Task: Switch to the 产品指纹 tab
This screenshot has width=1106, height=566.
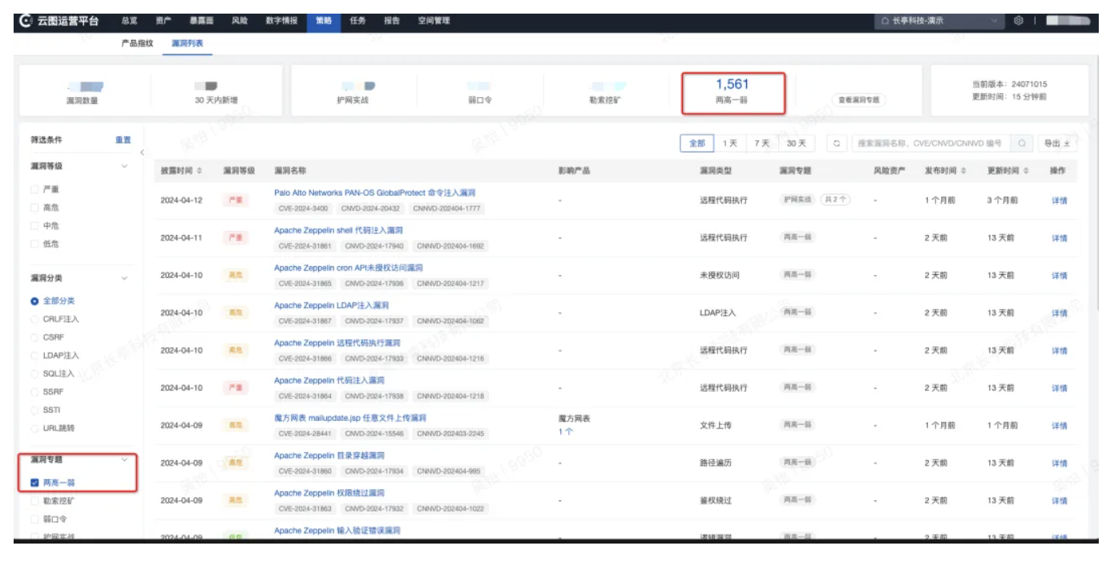Action: [x=136, y=43]
